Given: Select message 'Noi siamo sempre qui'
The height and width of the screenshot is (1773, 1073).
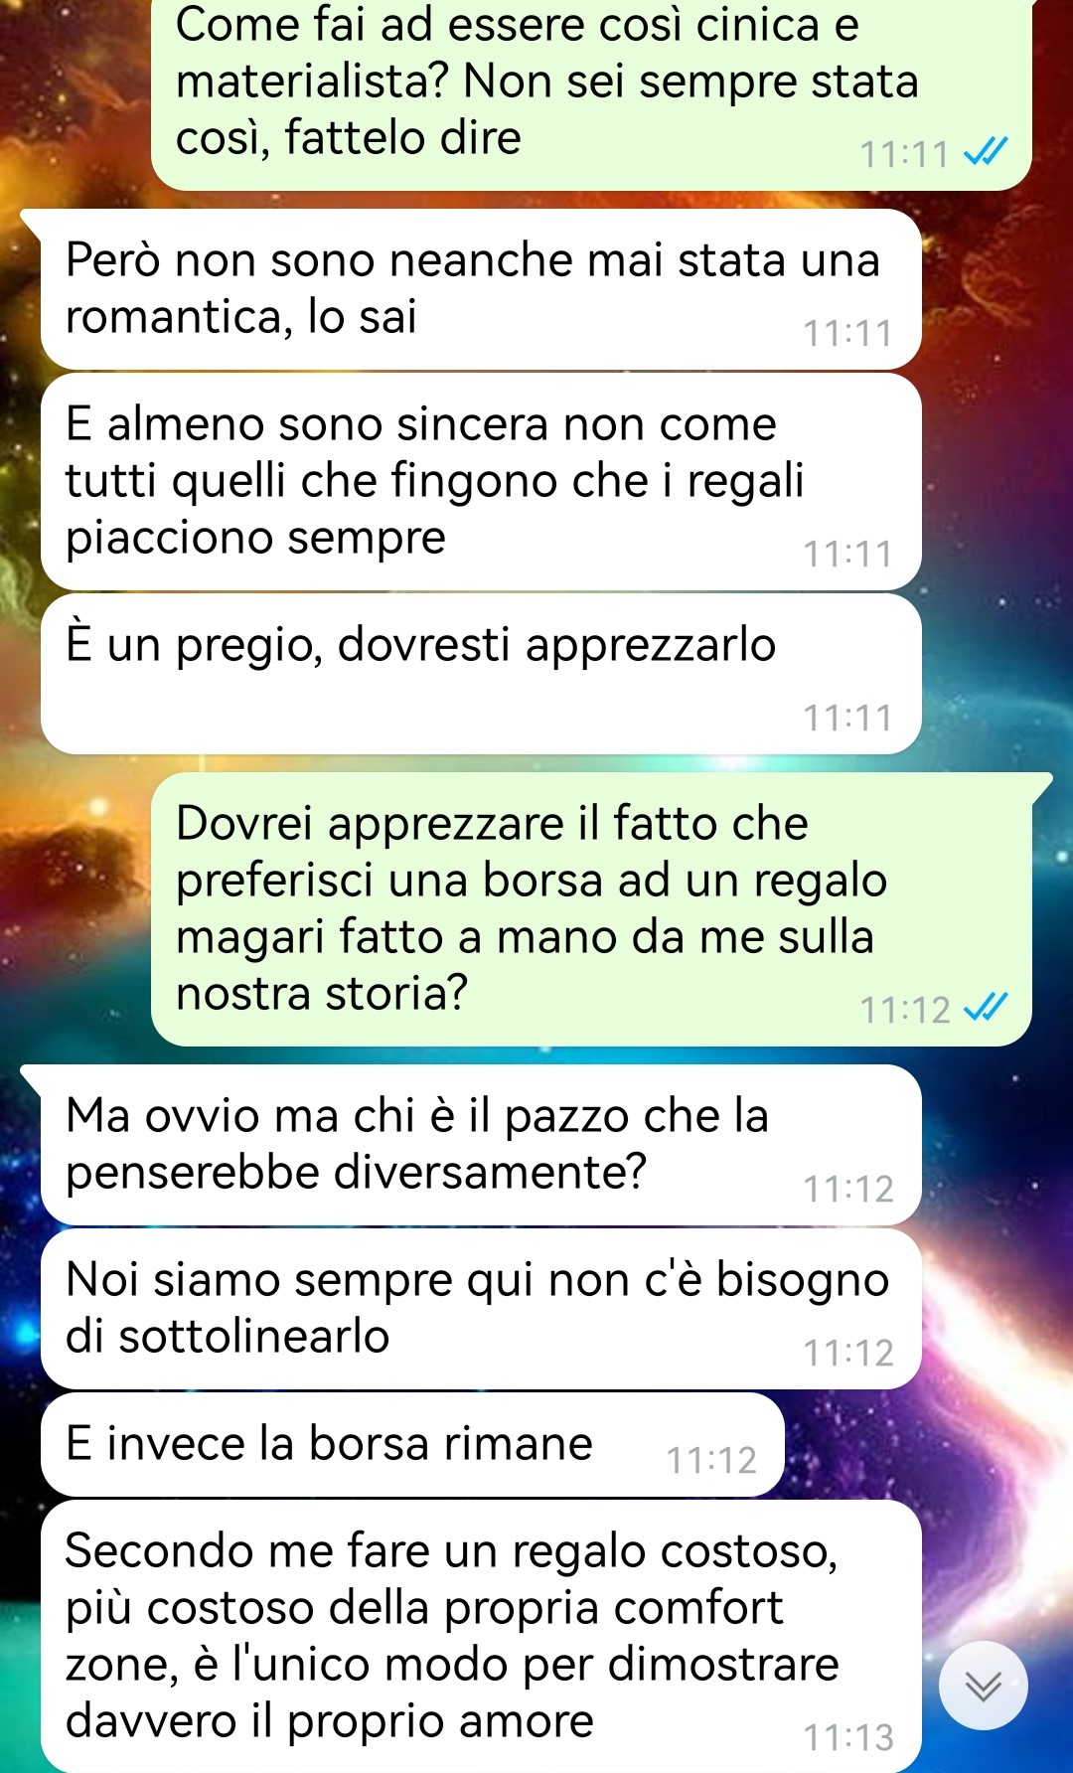Looking at the screenshot, I should 481,1309.
